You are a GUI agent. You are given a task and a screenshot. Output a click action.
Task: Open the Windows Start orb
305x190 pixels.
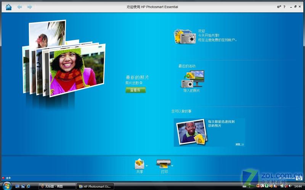pyautogui.click(x=7, y=186)
